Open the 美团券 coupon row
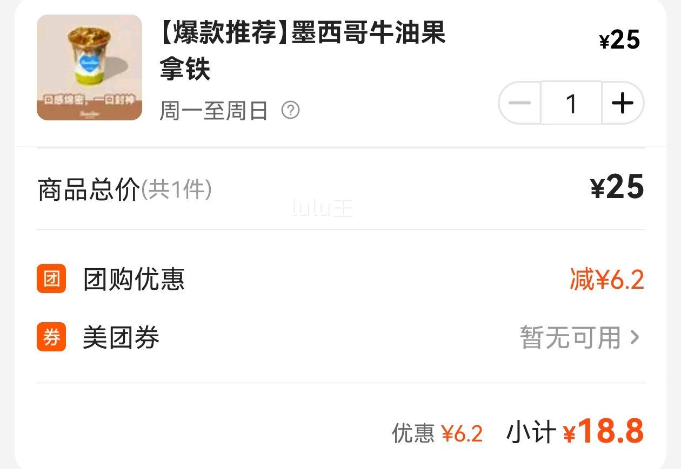The height and width of the screenshot is (469, 681). pyautogui.click(x=340, y=337)
